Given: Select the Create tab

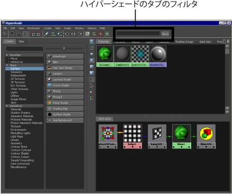Looking at the screenshot, I should pos(9,41).
